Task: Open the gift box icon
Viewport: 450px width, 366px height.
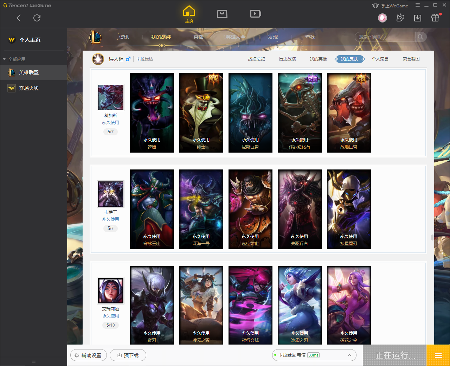Action: (x=435, y=18)
